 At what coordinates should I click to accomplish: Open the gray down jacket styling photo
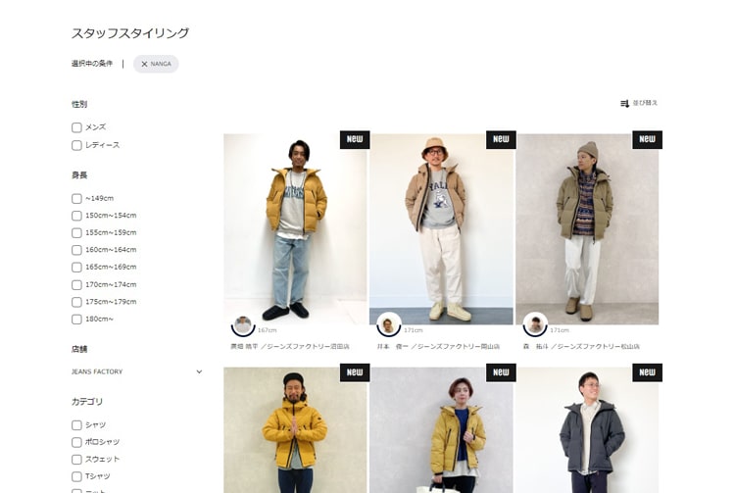click(x=587, y=430)
